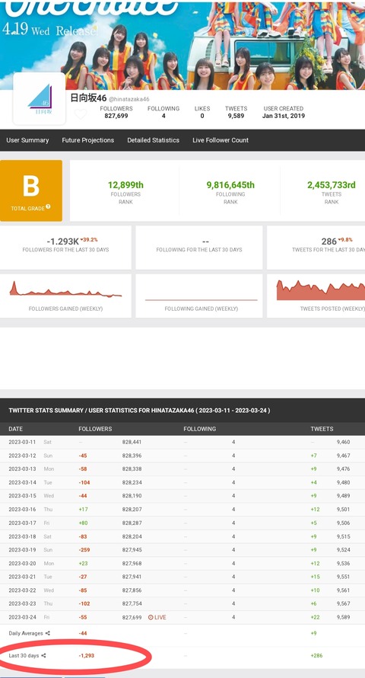Click the FOLLOWERS column header in the table
Screen dimensions: 365x678
95,429
